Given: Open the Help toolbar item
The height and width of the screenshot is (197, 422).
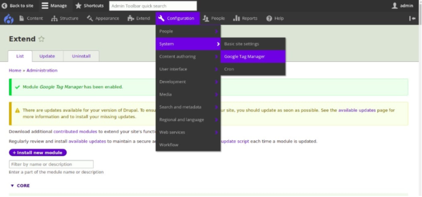Looking at the screenshot, I should (x=275, y=18).
